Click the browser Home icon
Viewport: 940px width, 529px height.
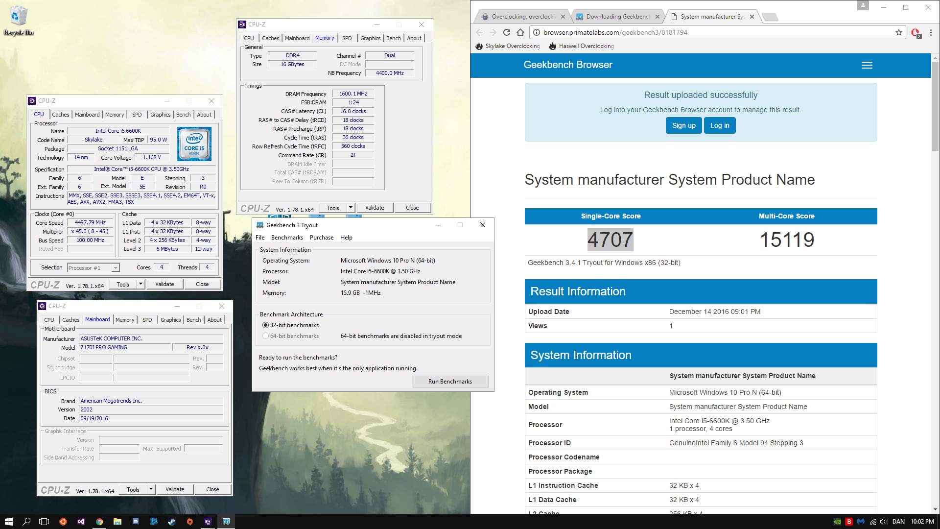[520, 32]
